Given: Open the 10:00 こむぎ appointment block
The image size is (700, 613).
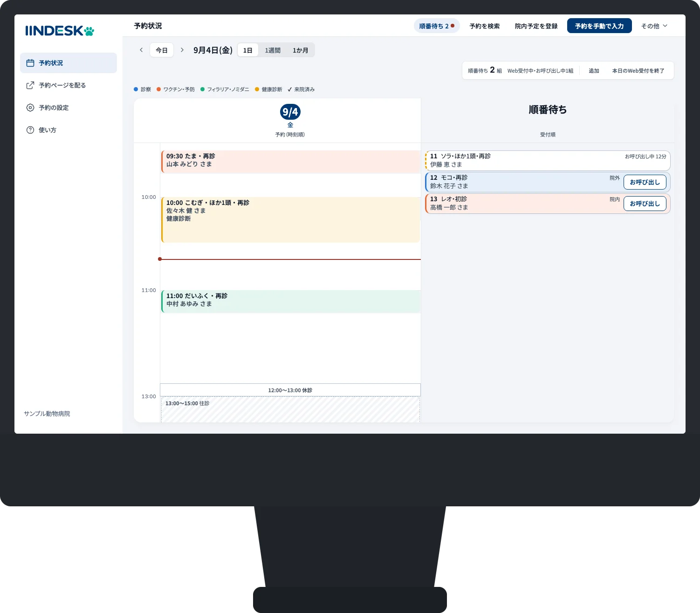Looking at the screenshot, I should pos(291,220).
